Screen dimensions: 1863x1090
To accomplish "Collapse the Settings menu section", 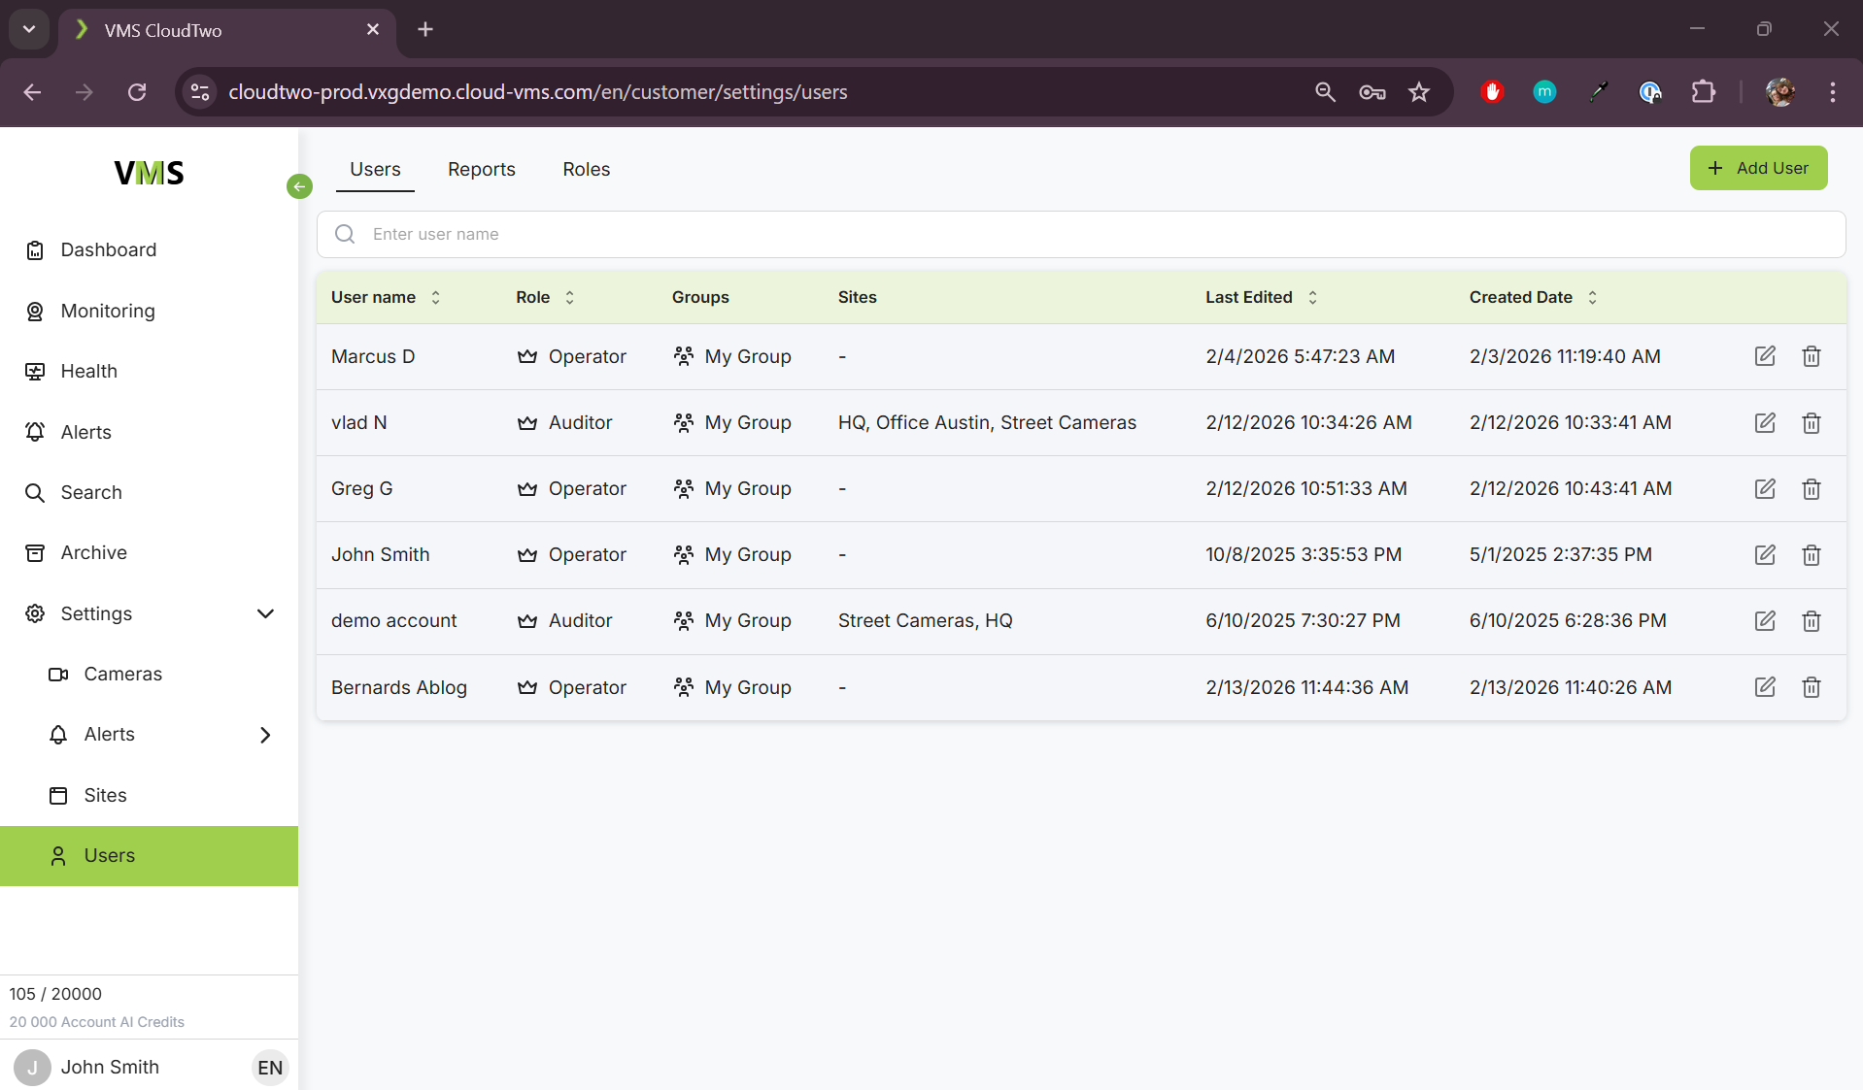I will 265,613.
